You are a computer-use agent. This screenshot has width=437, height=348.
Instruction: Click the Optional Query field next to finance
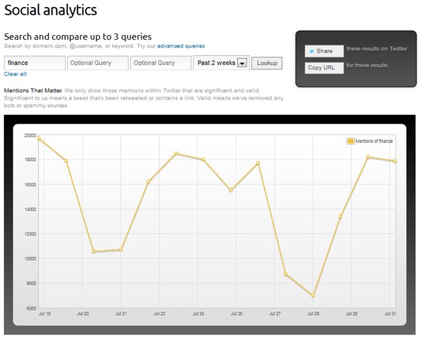(97, 63)
